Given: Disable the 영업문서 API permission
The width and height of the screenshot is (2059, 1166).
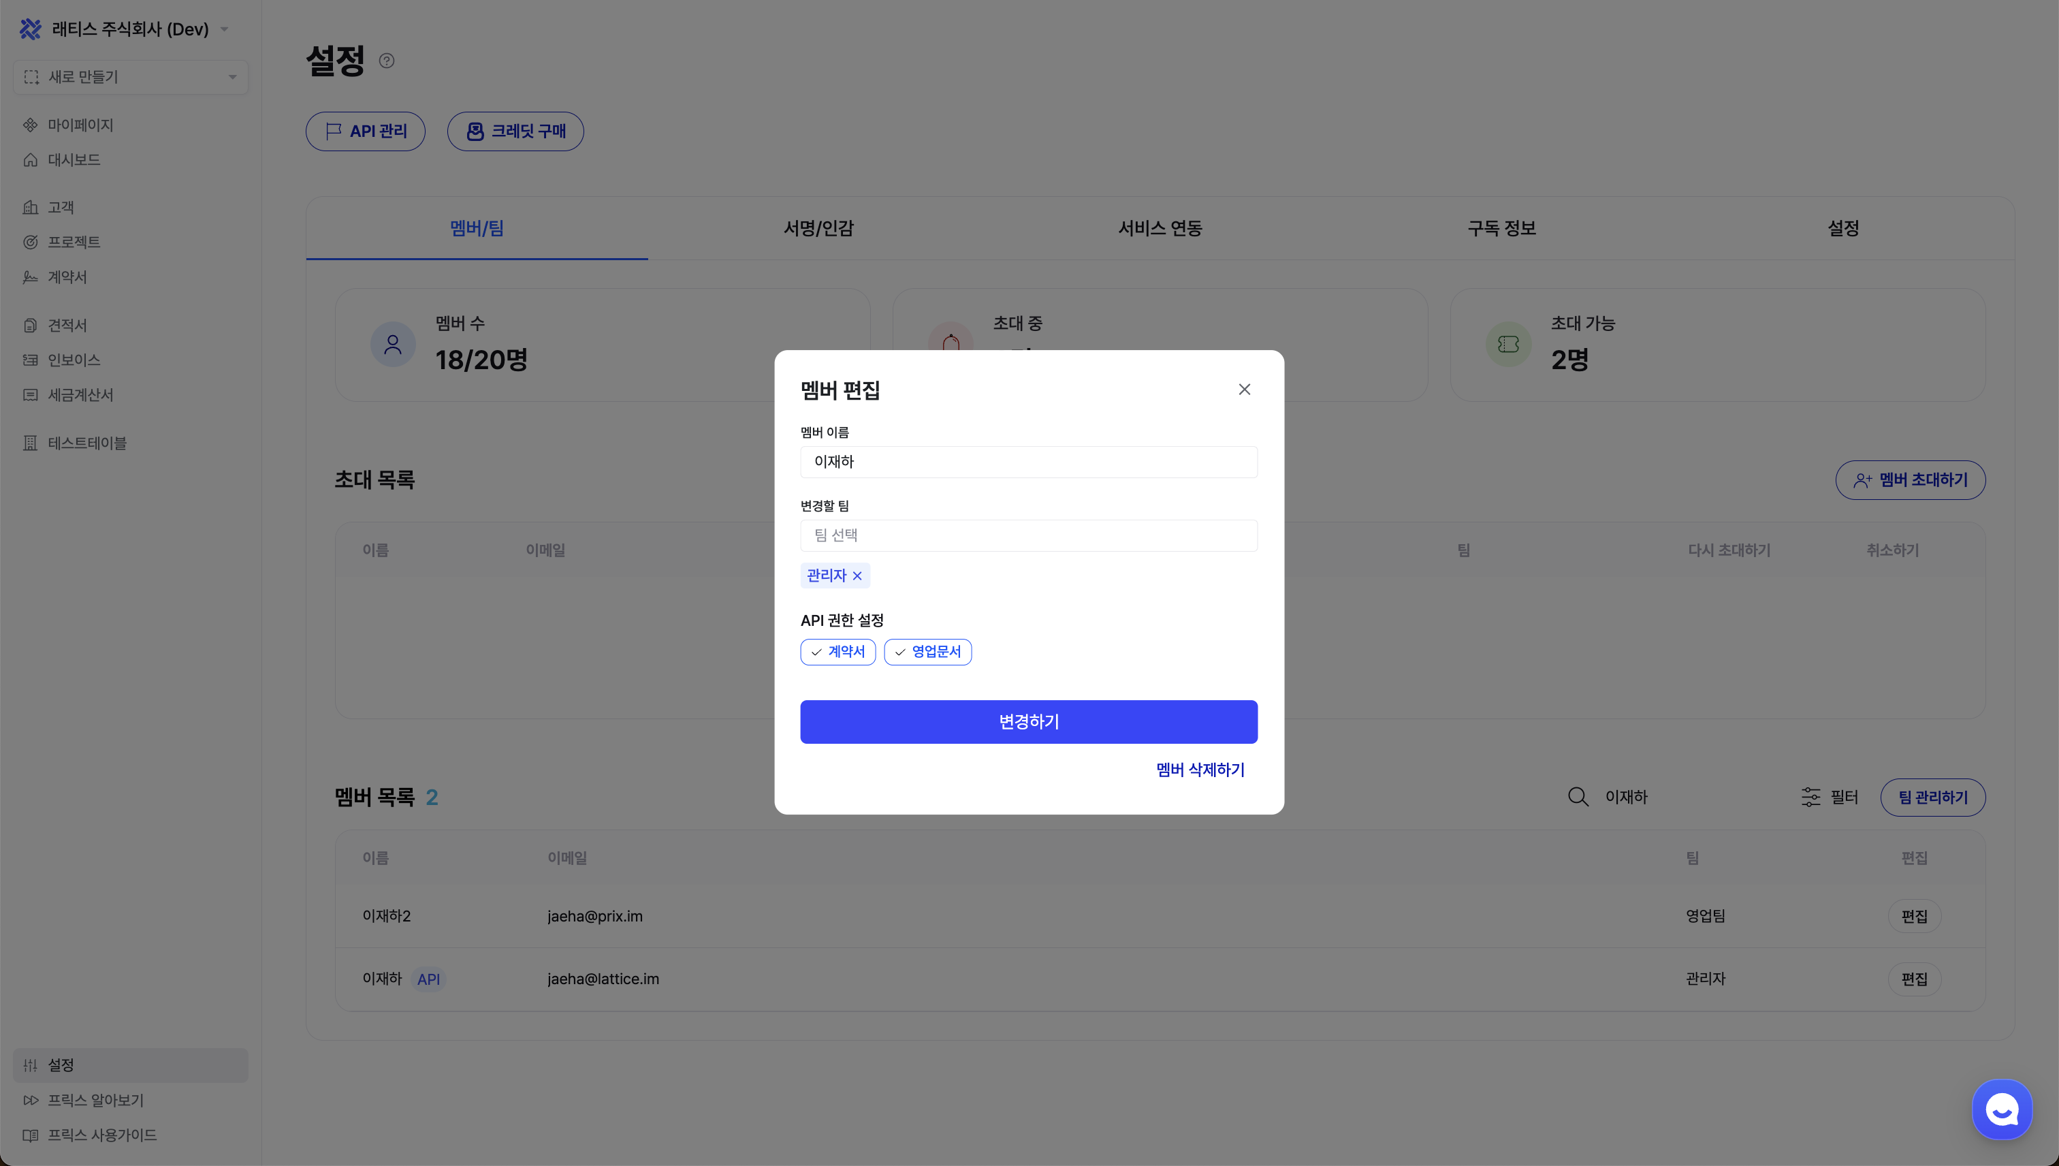Looking at the screenshot, I should tap(927, 652).
